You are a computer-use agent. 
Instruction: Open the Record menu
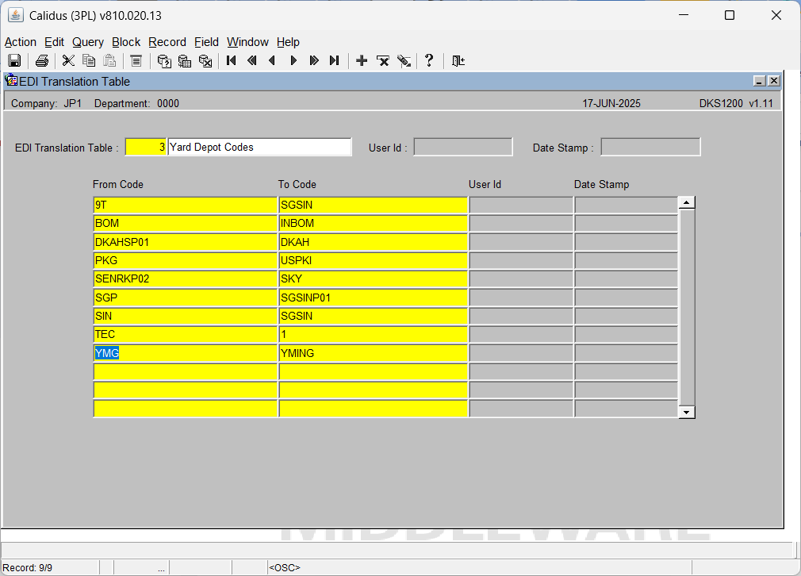pyautogui.click(x=167, y=42)
